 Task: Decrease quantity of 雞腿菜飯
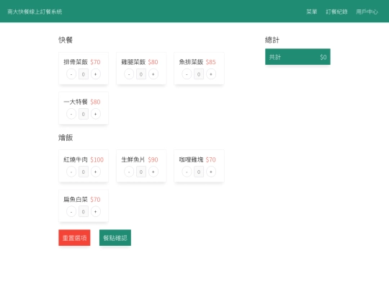pos(129,74)
